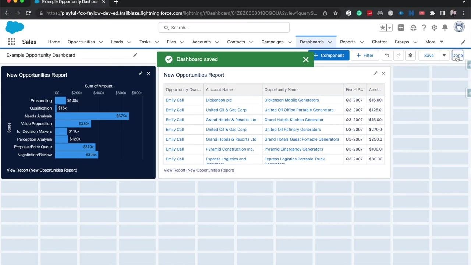471x265 pixels.
Task: Reload the browser page
Action: click(x=28, y=13)
